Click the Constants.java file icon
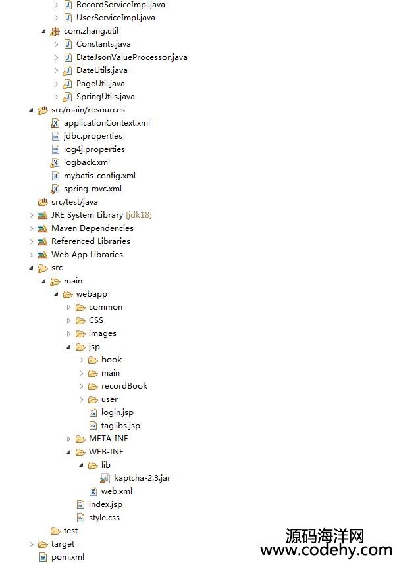The width and height of the screenshot is (395, 563). pyautogui.click(x=68, y=44)
